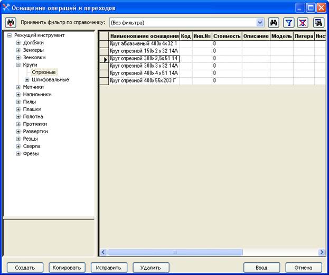The image size is (329, 275).
Task: Click the 'Отмена' button
Action: pos(304,268)
